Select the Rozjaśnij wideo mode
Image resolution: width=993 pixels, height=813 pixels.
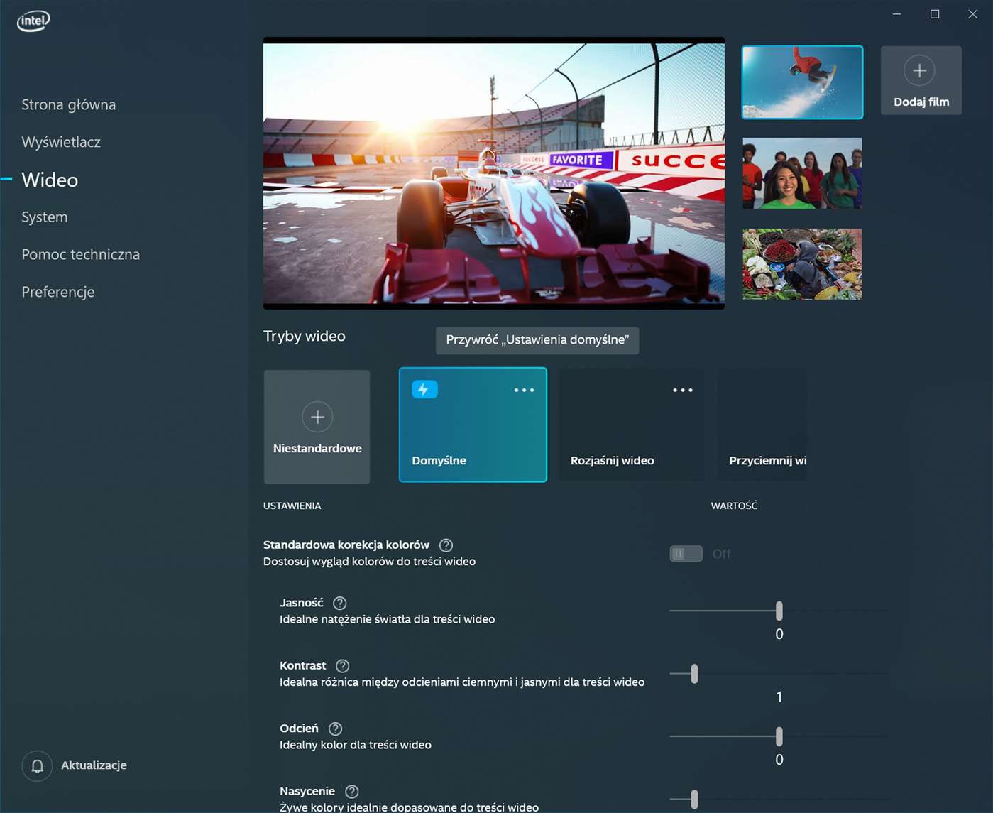[632, 425]
